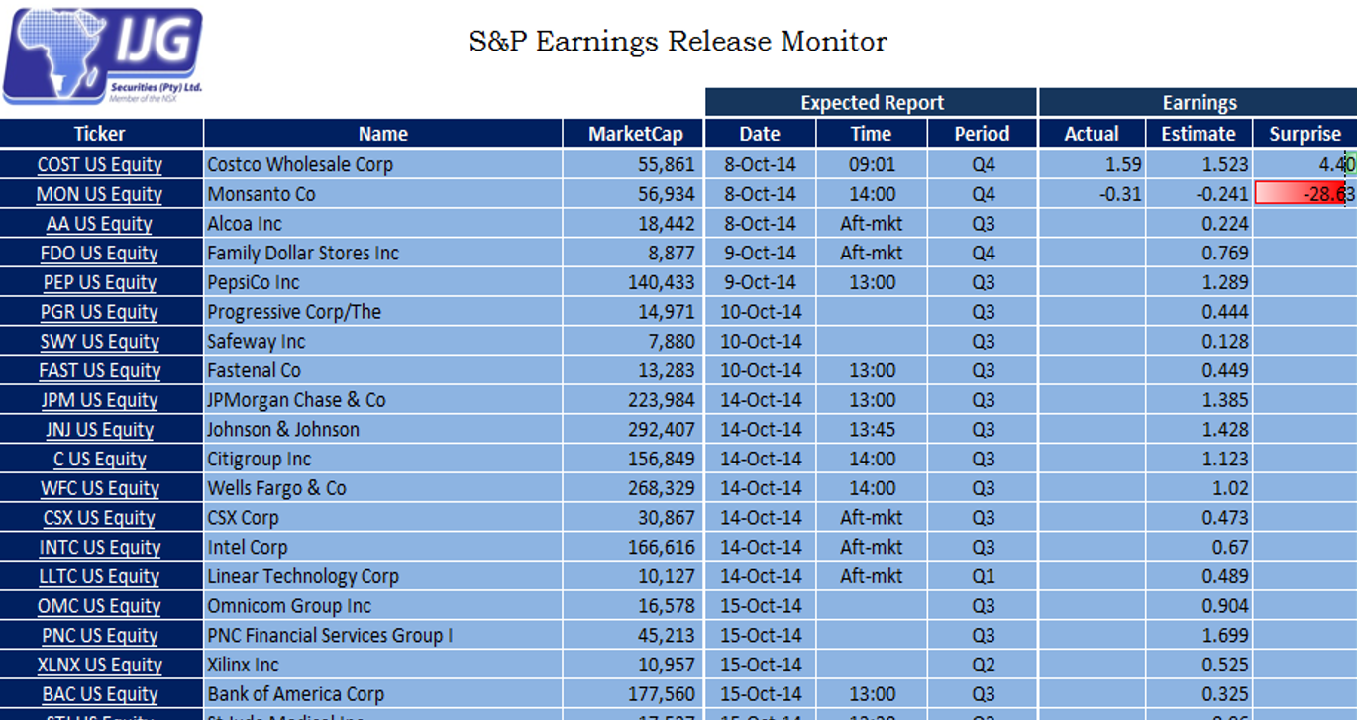Select the Ticker column header
The height and width of the screenshot is (720, 1357).
click(x=101, y=134)
